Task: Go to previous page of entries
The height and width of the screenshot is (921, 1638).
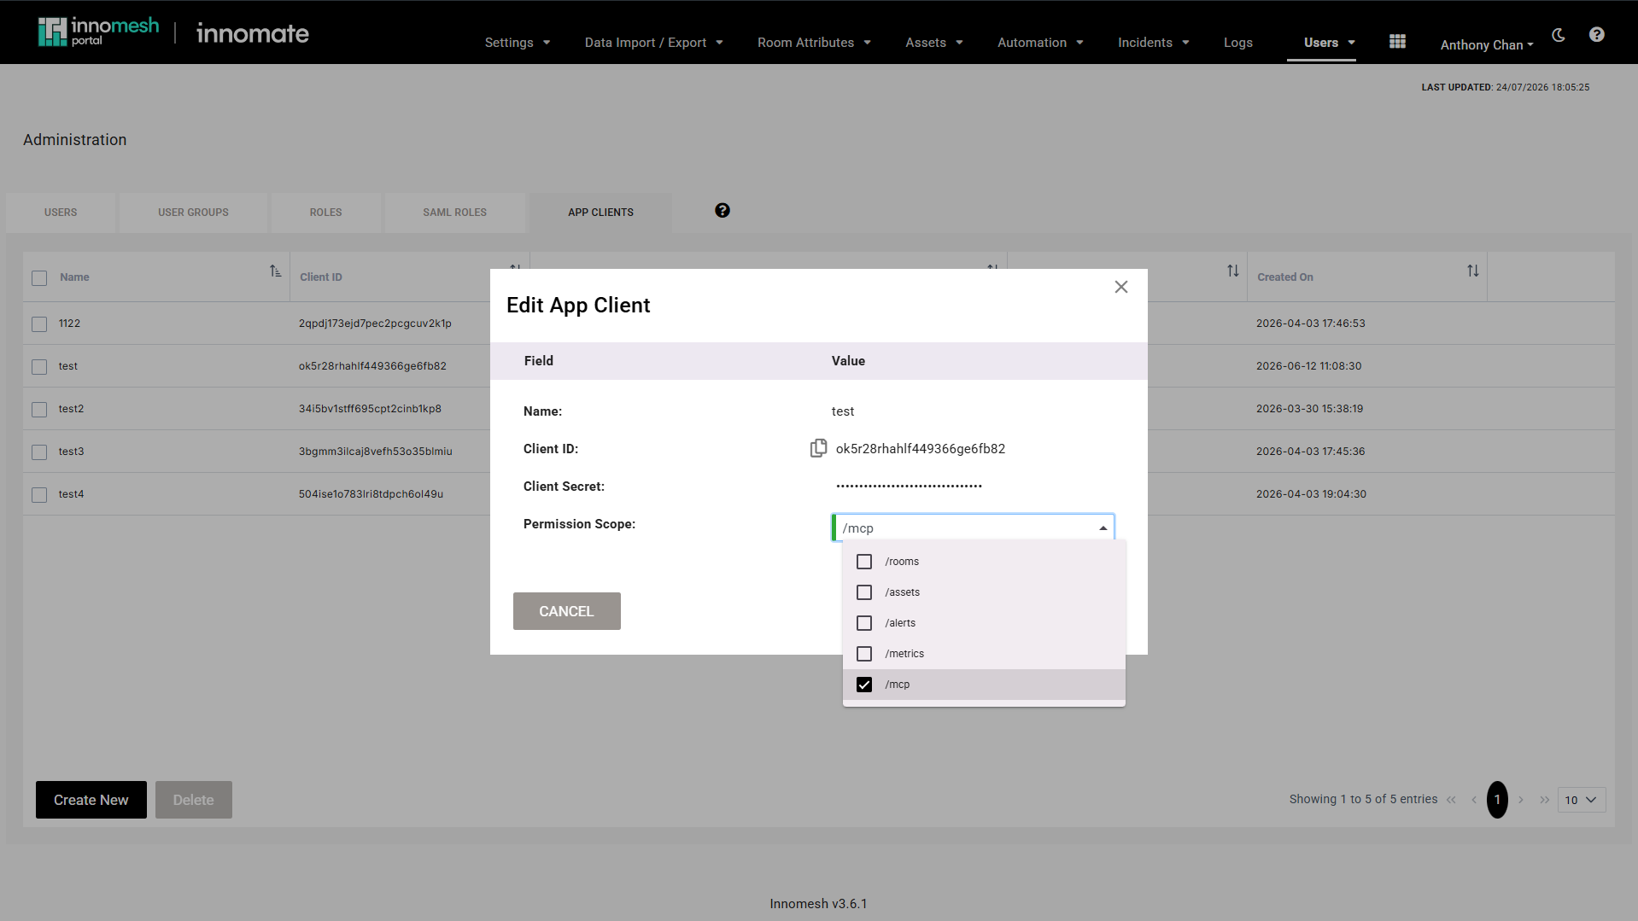Action: pyautogui.click(x=1473, y=800)
